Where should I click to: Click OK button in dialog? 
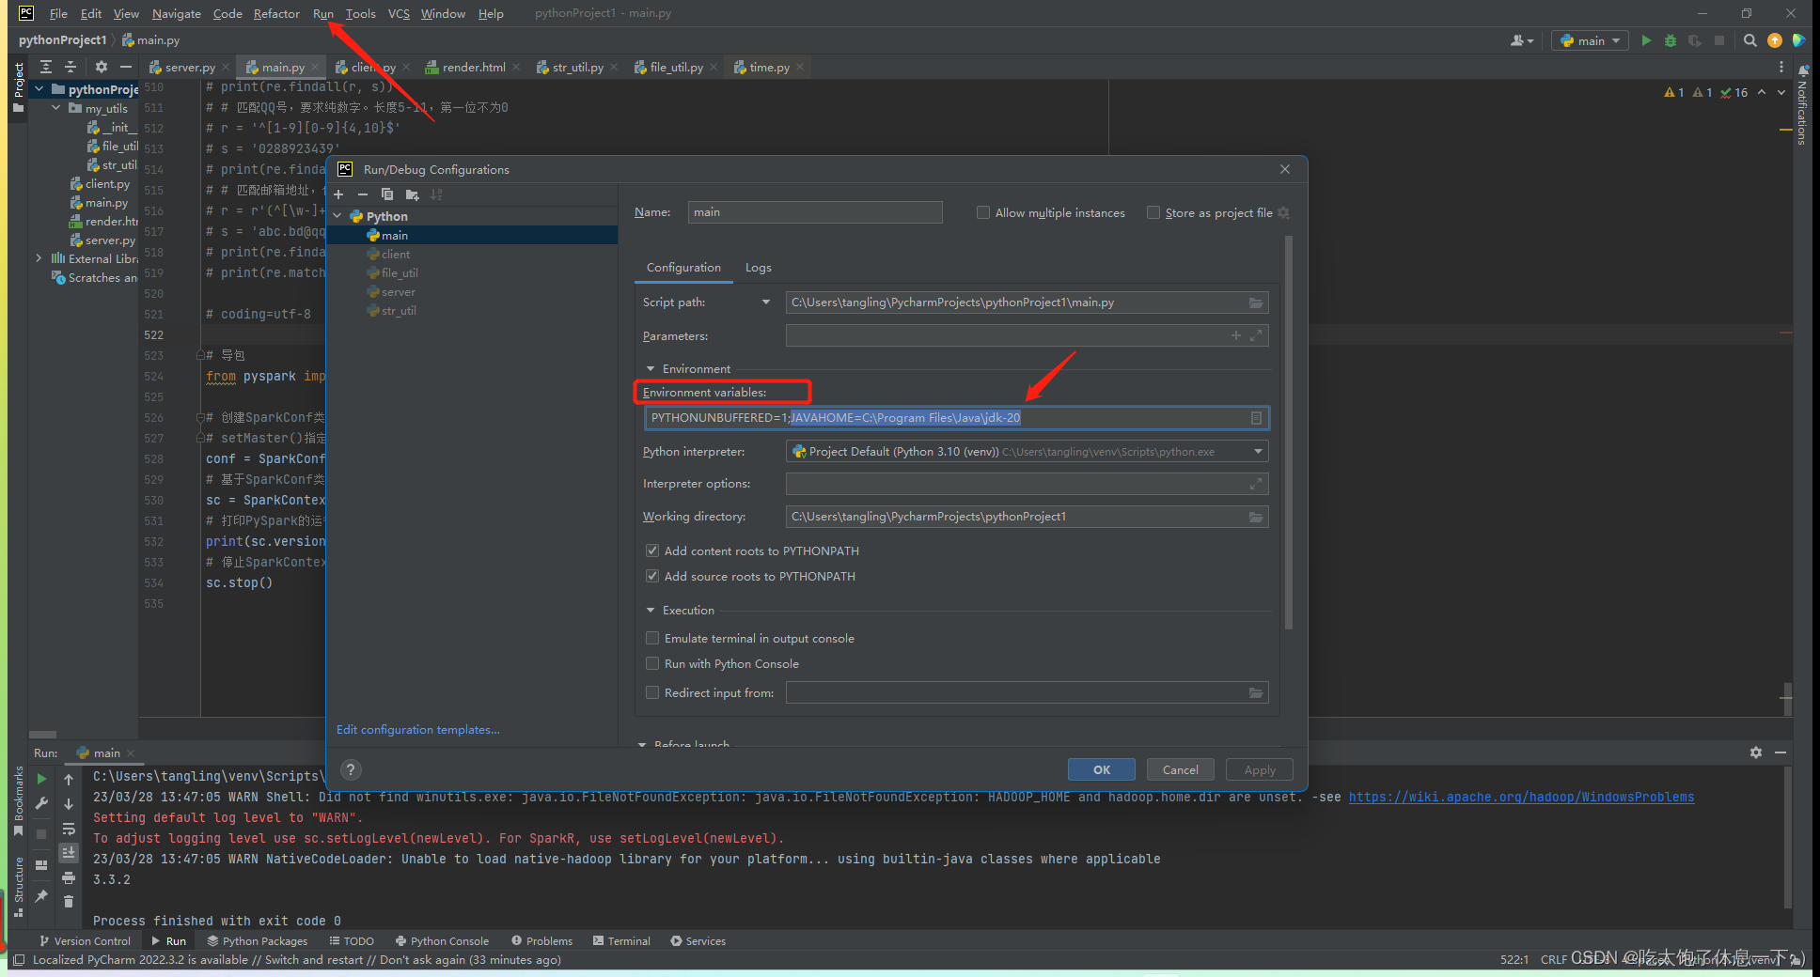pos(1101,769)
